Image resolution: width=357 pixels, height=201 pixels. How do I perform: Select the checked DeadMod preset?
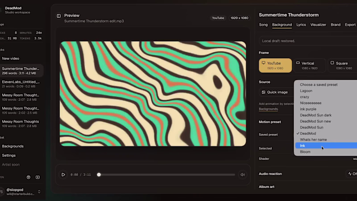(x=326, y=134)
